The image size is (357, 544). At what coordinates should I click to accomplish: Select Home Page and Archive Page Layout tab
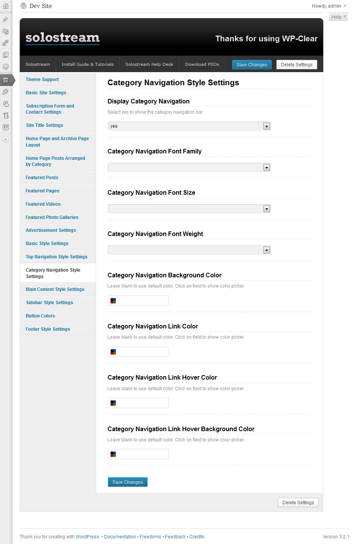point(58,142)
